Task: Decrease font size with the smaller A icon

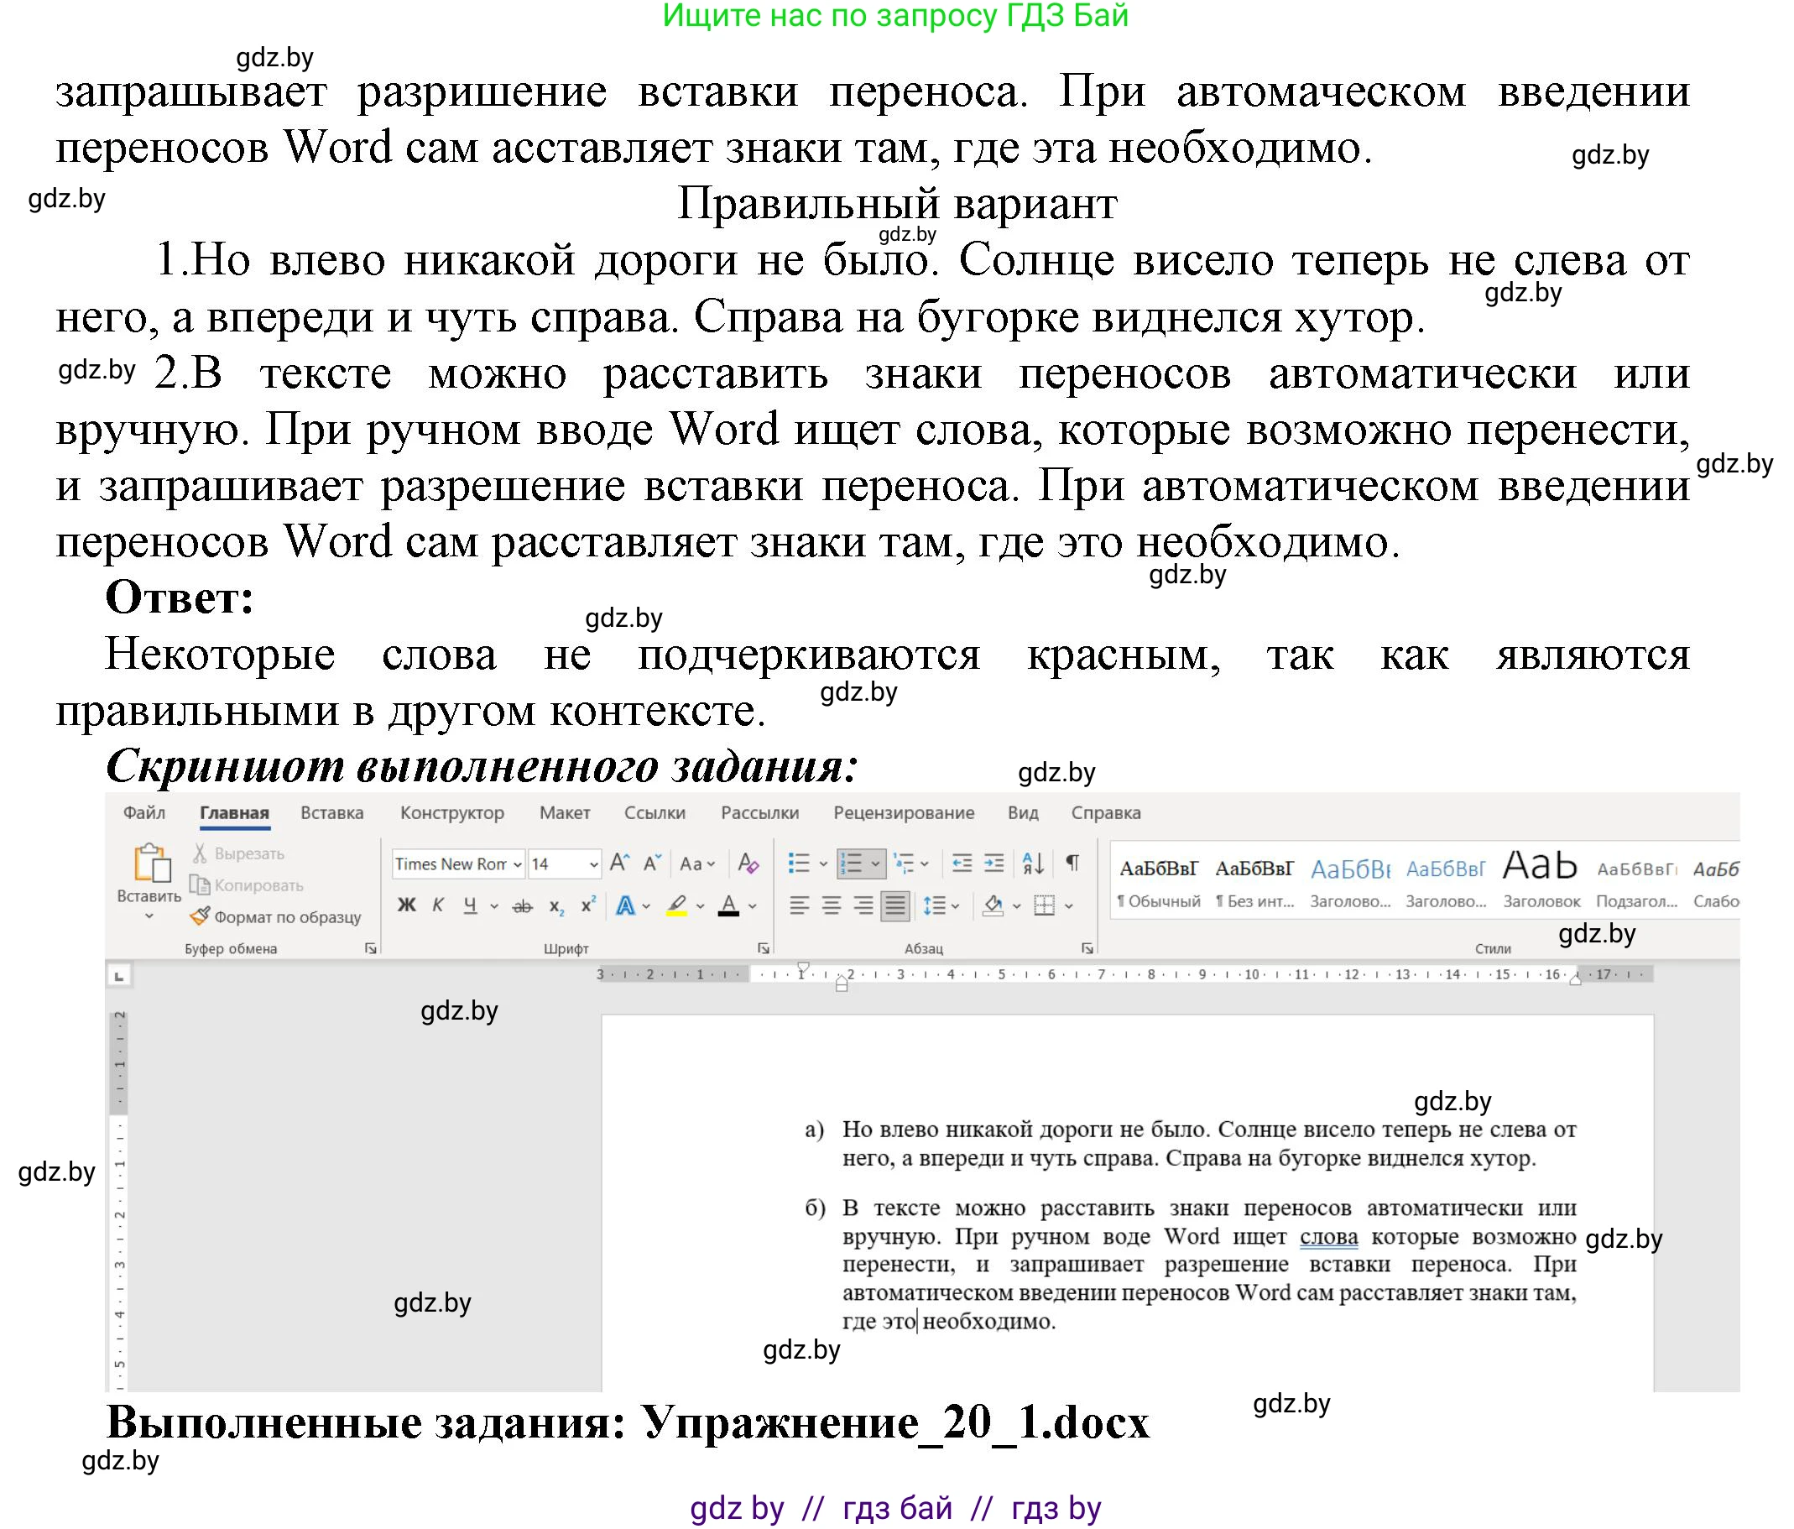Action: 652,863
